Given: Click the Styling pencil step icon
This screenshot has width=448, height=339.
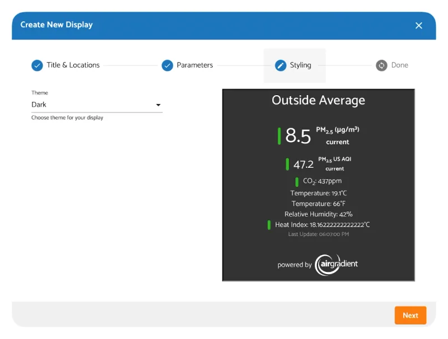Looking at the screenshot, I should pos(281,65).
